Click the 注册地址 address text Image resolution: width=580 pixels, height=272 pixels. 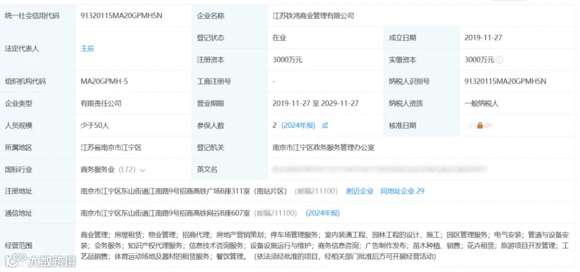[184, 191]
